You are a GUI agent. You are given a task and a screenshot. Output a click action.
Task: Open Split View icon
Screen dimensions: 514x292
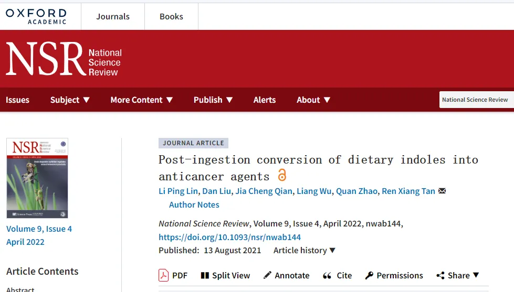click(205, 275)
